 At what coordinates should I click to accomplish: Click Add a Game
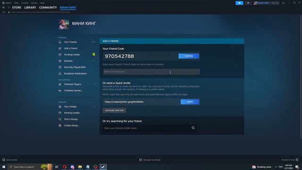point(10,160)
